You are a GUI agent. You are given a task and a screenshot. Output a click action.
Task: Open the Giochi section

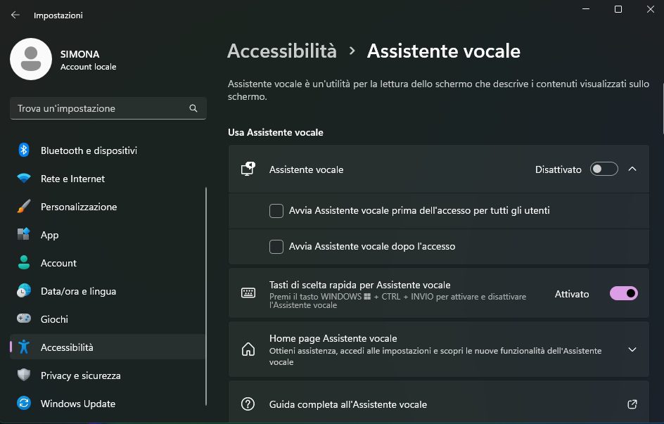tap(108, 319)
